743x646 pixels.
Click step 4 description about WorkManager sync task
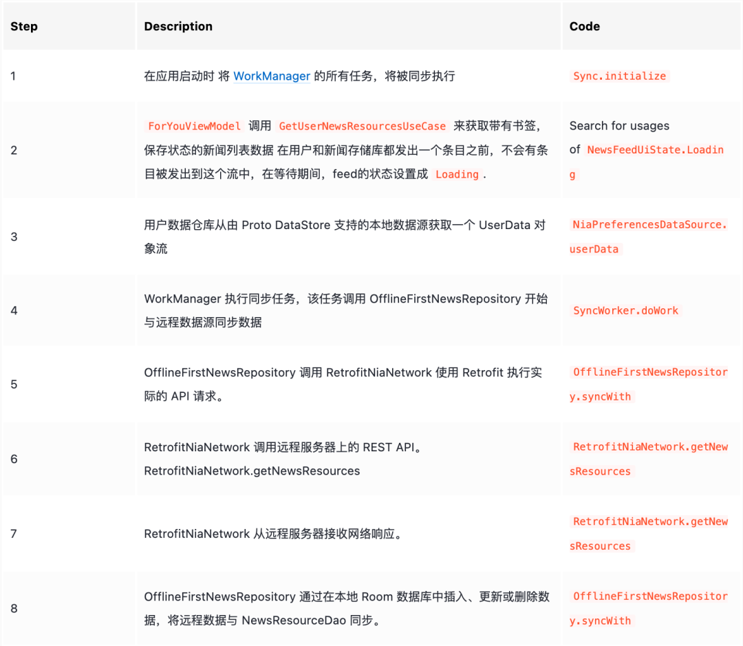tap(346, 311)
